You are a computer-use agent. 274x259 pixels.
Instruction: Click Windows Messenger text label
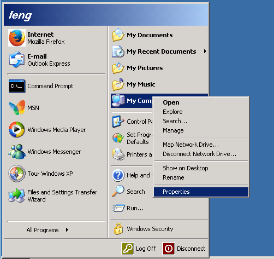click(54, 152)
